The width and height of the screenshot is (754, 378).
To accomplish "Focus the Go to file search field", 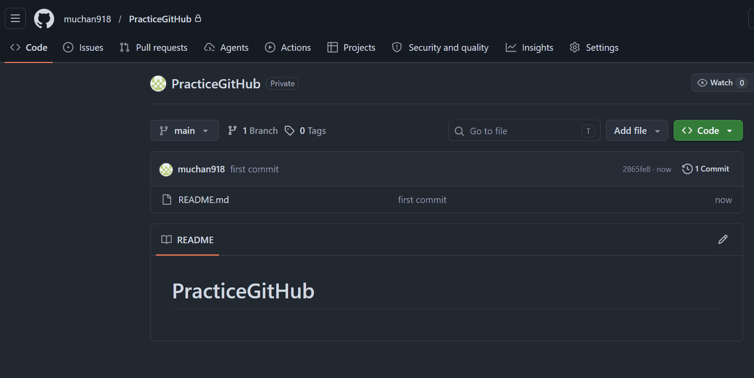I will coord(524,130).
